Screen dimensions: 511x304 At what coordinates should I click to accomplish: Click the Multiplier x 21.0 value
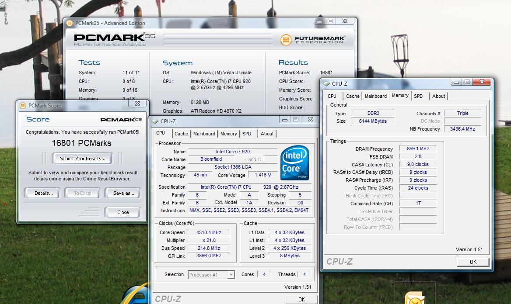click(x=209, y=240)
